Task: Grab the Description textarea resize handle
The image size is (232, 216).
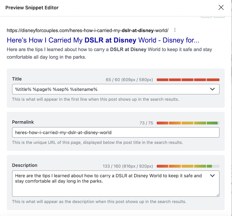Action: (x=217, y=195)
